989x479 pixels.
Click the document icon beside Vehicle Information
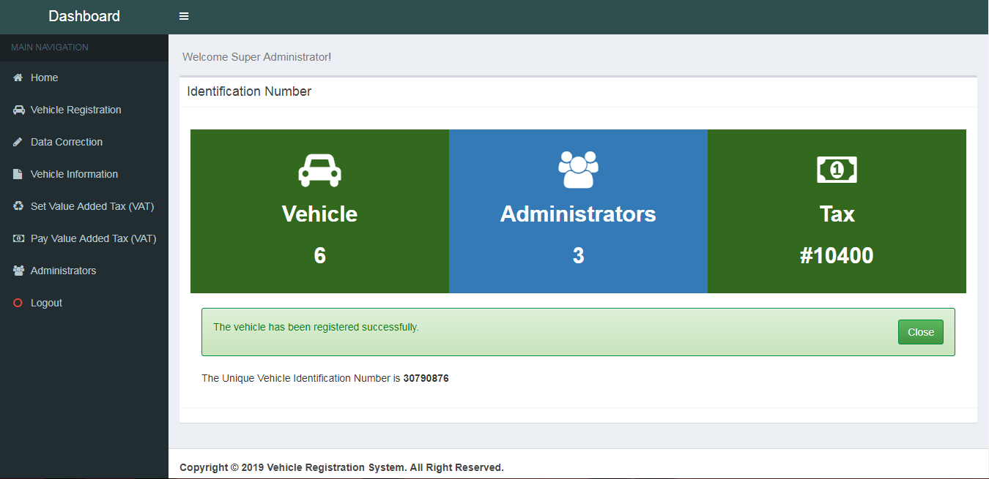coord(16,174)
